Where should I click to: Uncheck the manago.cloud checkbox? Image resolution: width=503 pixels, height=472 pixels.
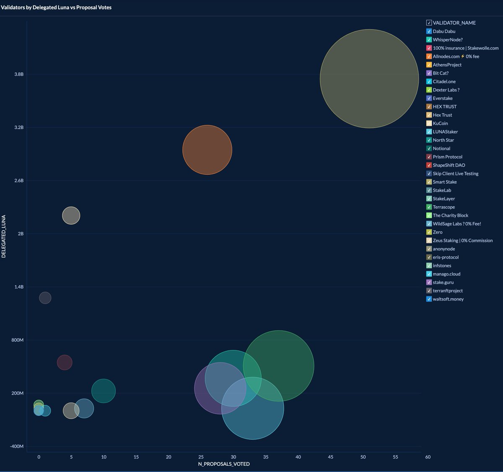click(429, 274)
